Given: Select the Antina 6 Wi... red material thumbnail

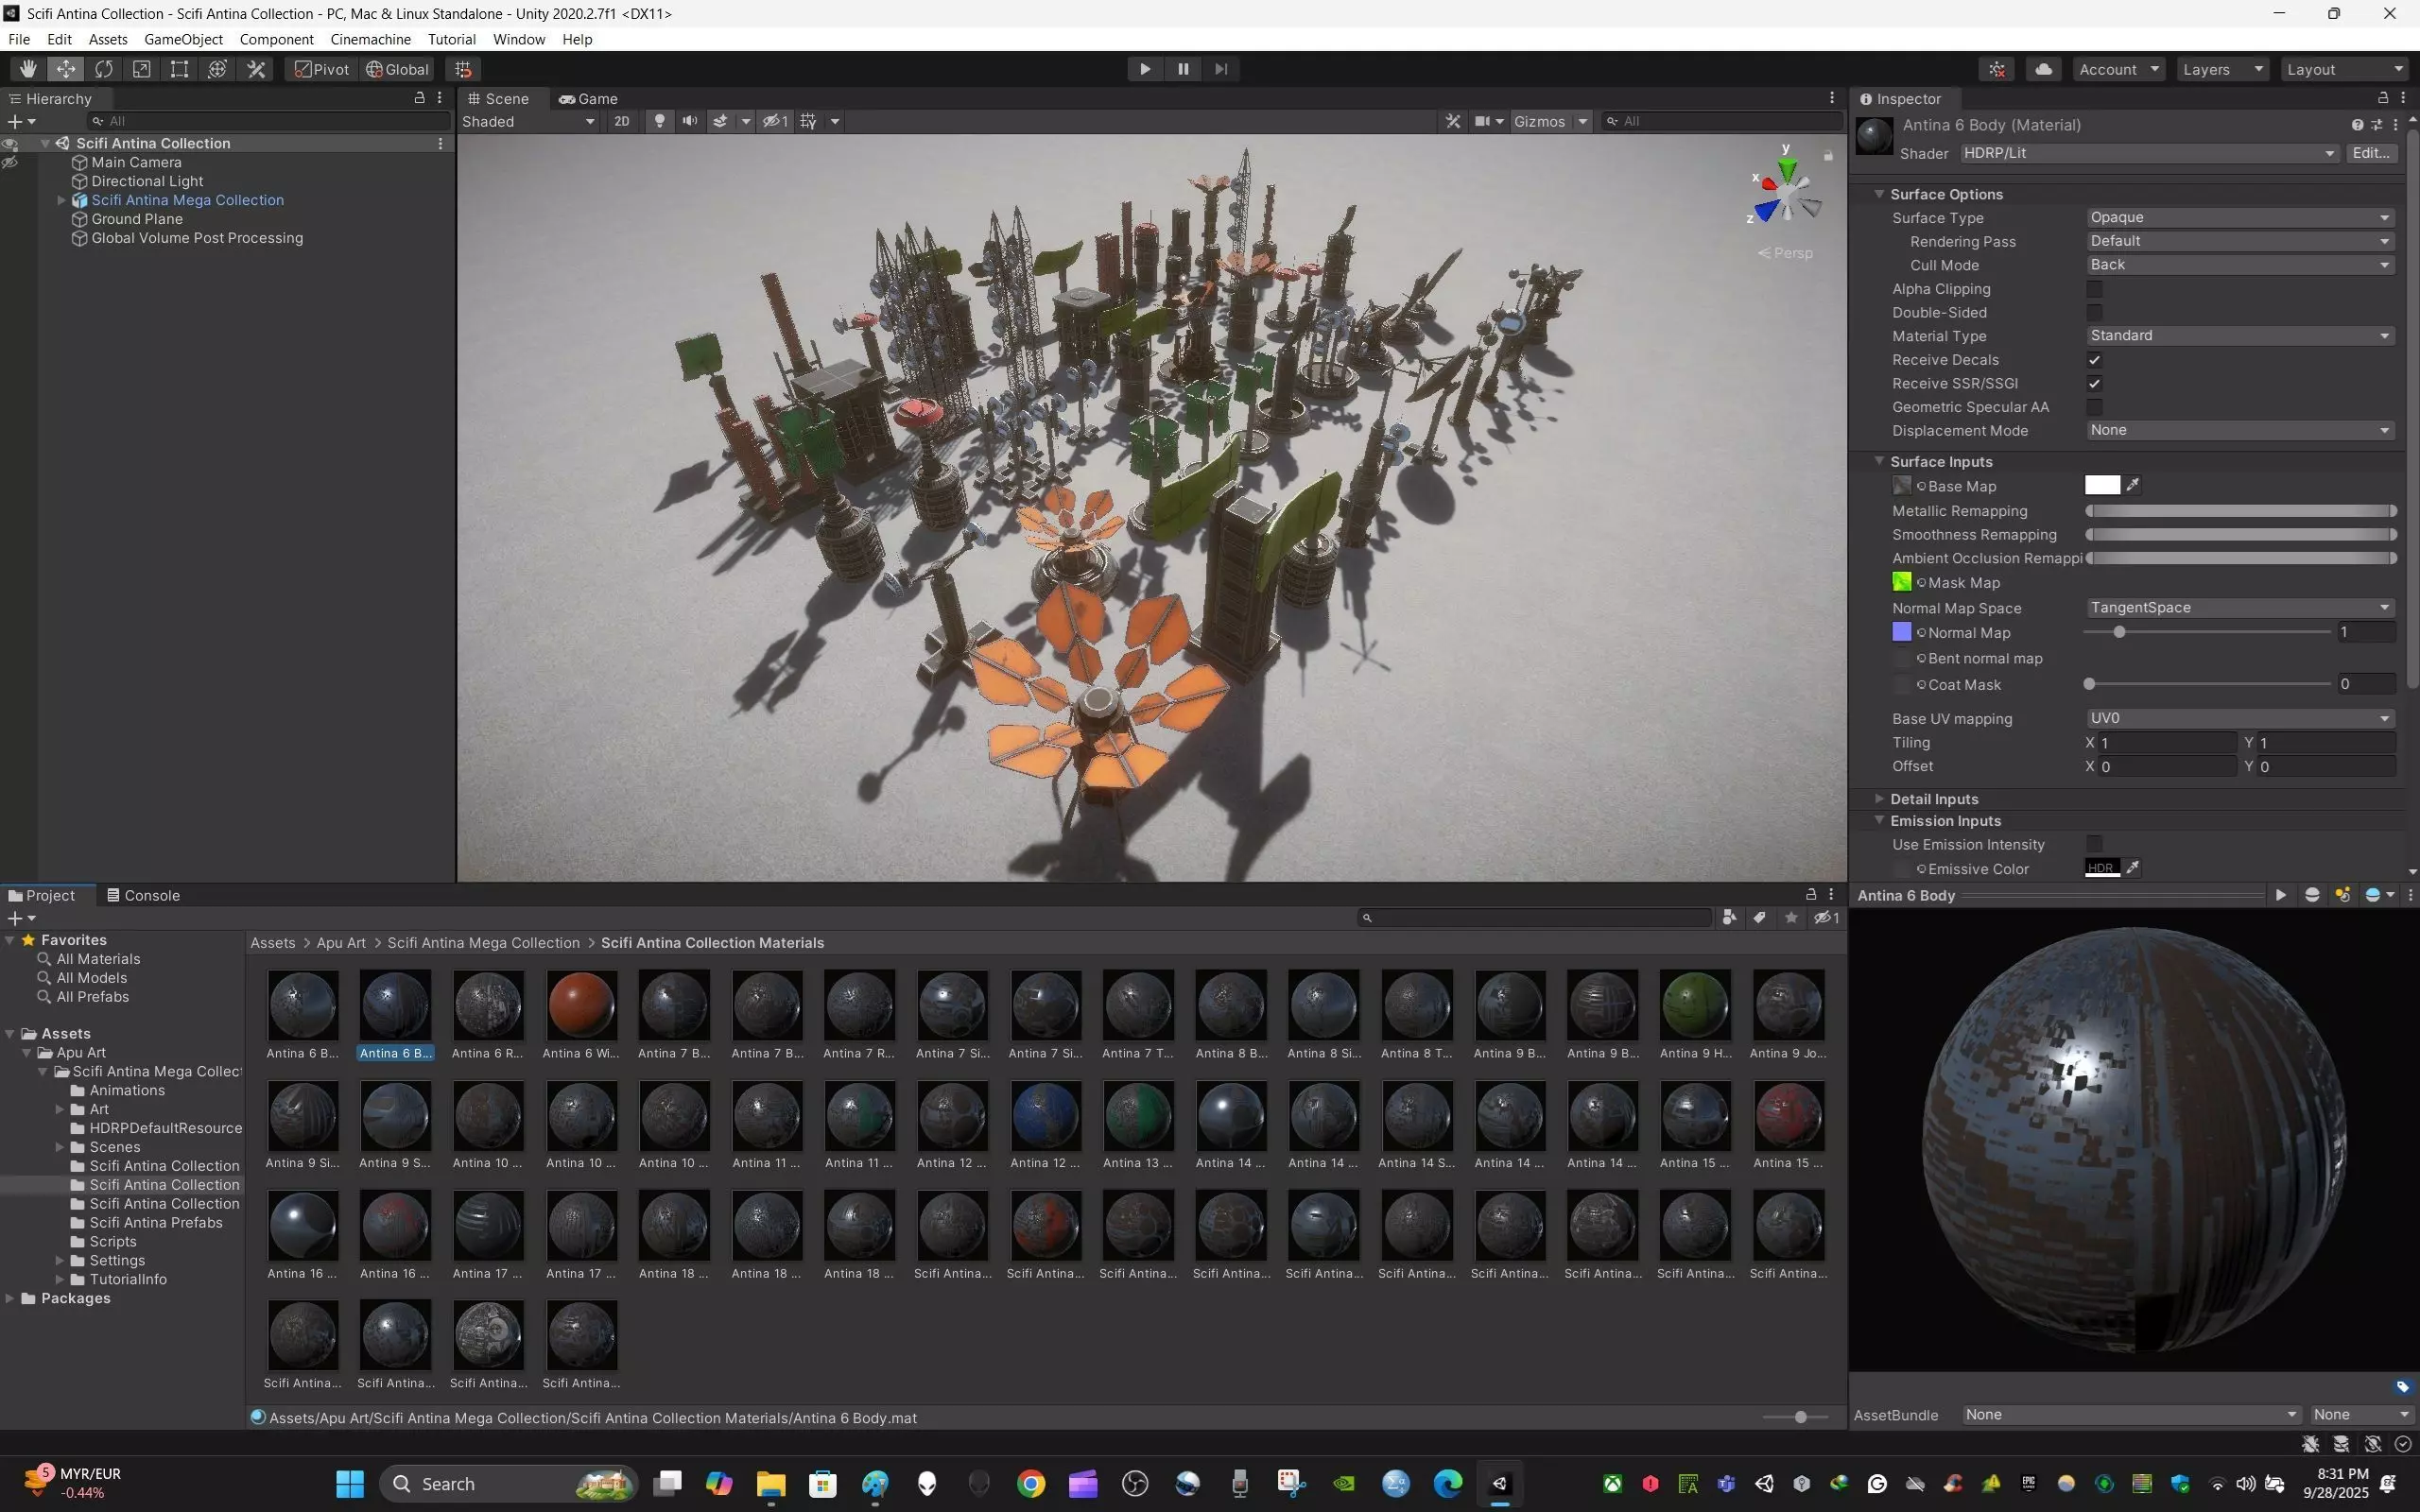Looking at the screenshot, I should point(581,1005).
